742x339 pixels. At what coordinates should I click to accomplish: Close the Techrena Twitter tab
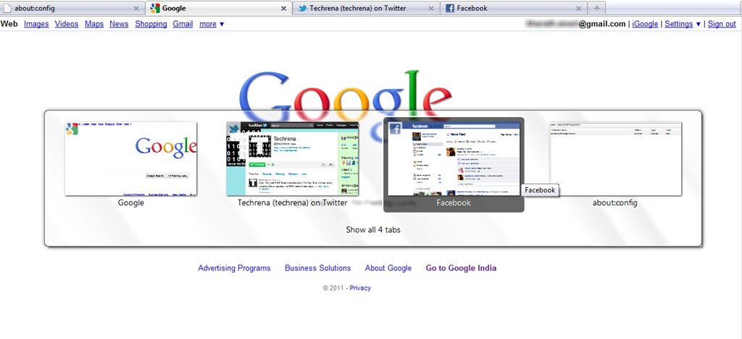pos(430,8)
